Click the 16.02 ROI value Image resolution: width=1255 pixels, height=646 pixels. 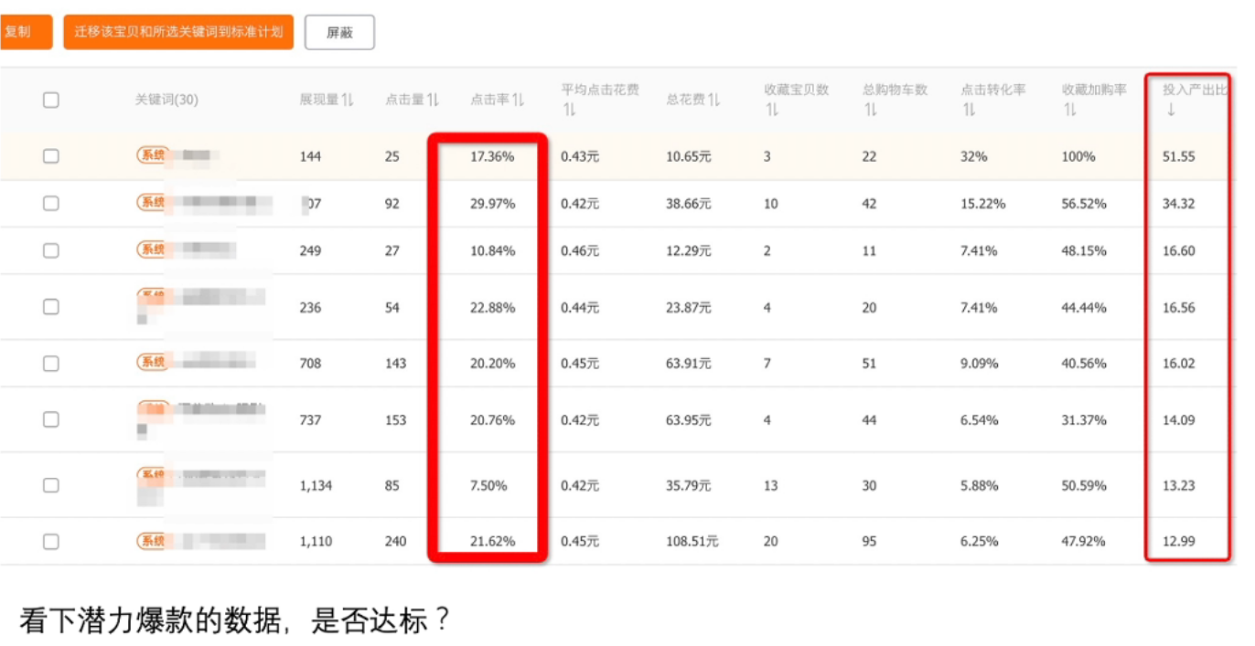click(1178, 364)
